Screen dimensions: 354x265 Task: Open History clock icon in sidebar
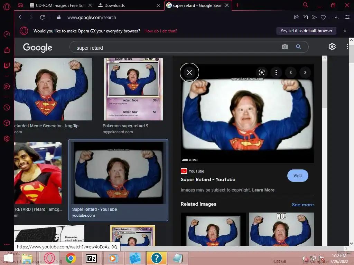(7, 108)
